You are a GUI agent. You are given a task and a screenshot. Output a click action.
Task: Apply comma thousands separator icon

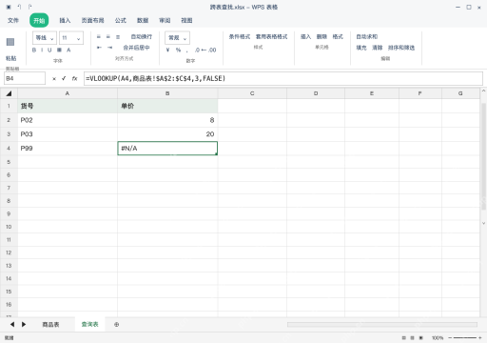point(187,50)
